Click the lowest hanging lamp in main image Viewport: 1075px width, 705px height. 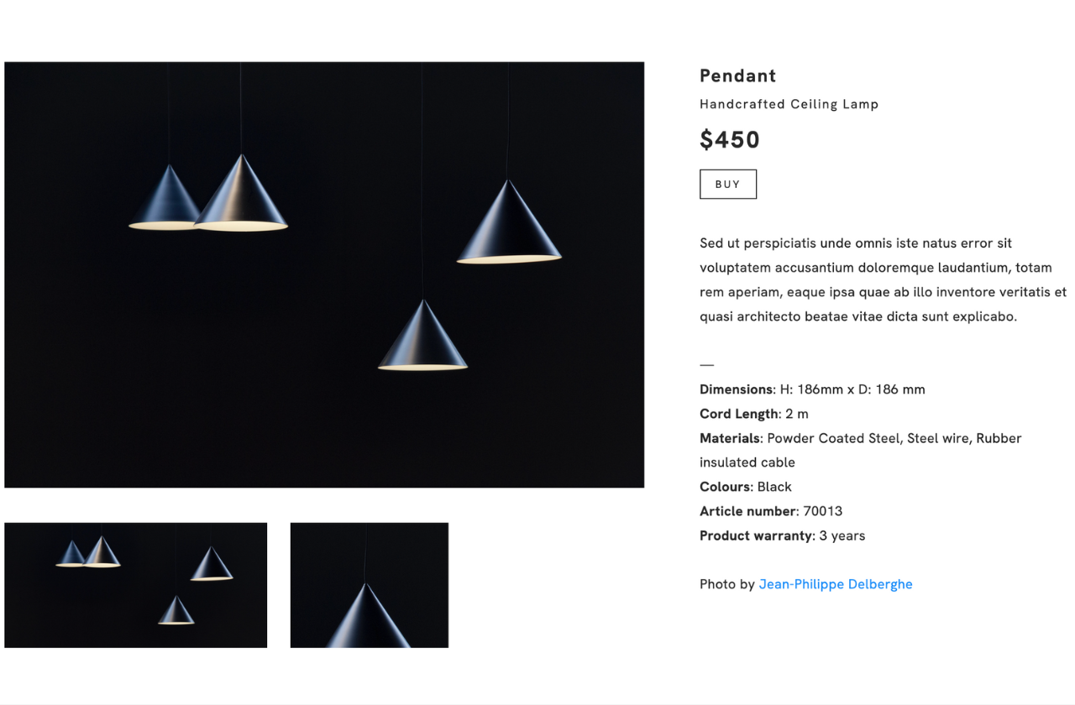pyautogui.click(x=422, y=340)
